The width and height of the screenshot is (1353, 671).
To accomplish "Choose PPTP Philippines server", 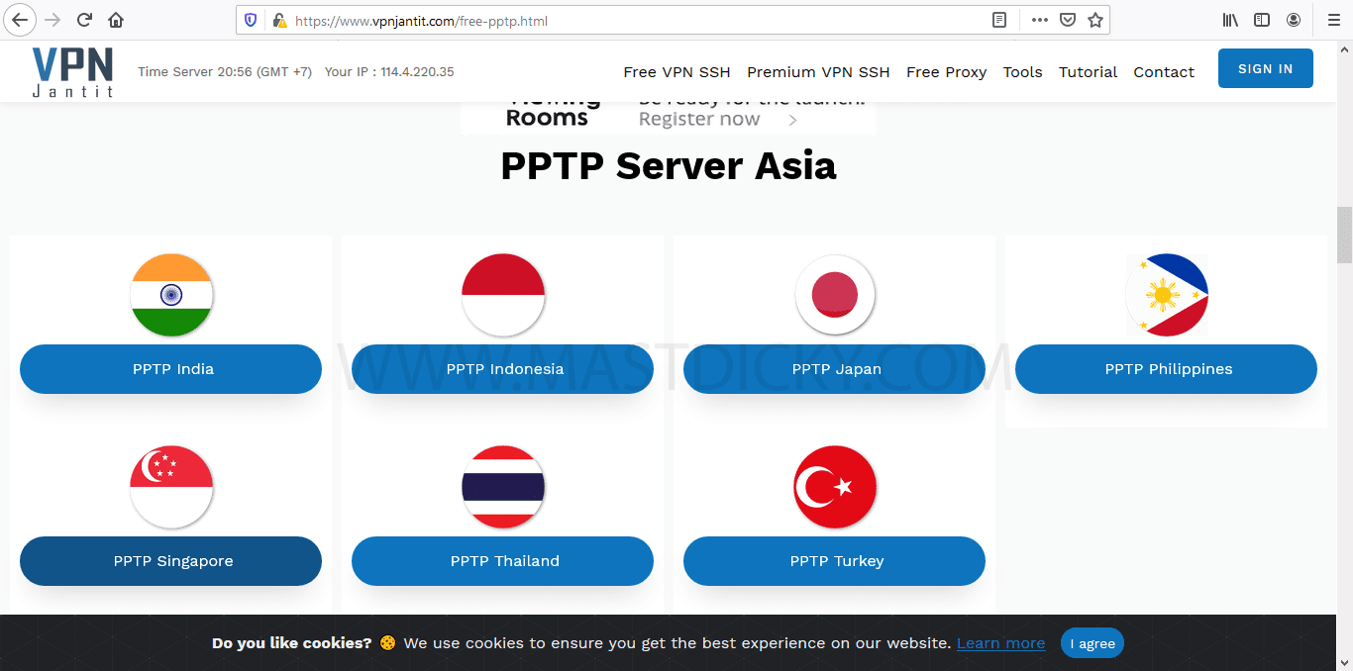I will click(x=1166, y=369).
